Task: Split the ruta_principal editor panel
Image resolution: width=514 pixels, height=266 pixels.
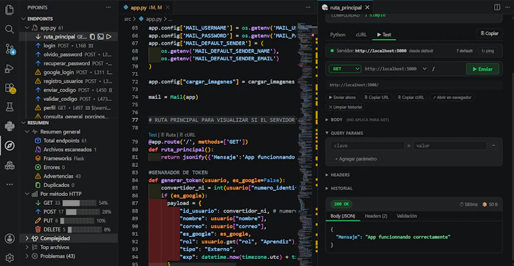Action: [x=497, y=7]
